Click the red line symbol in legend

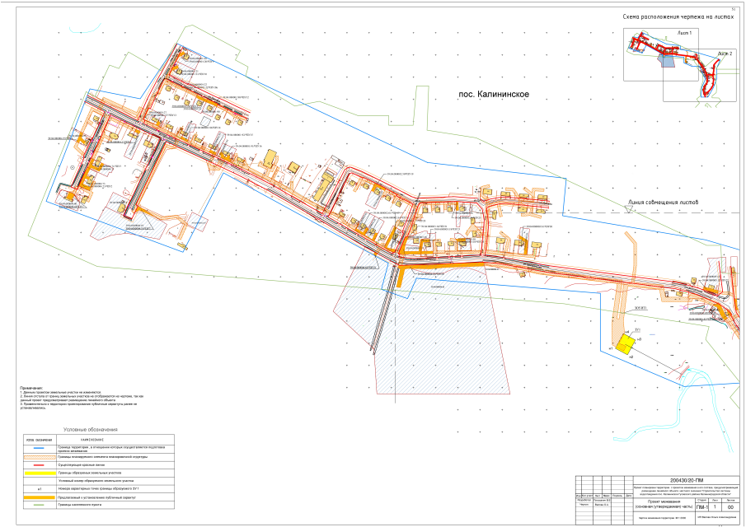click(x=38, y=465)
